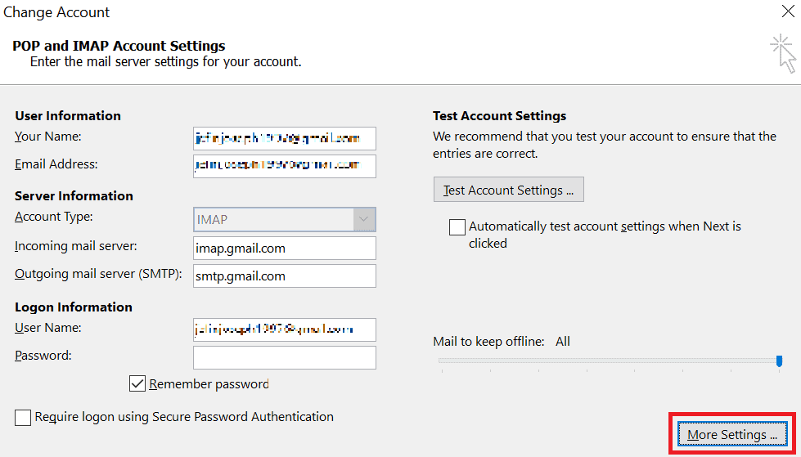Click the Mail to keep offline slider handle
The height and width of the screenshot is (457, 801).
(779, 361)
